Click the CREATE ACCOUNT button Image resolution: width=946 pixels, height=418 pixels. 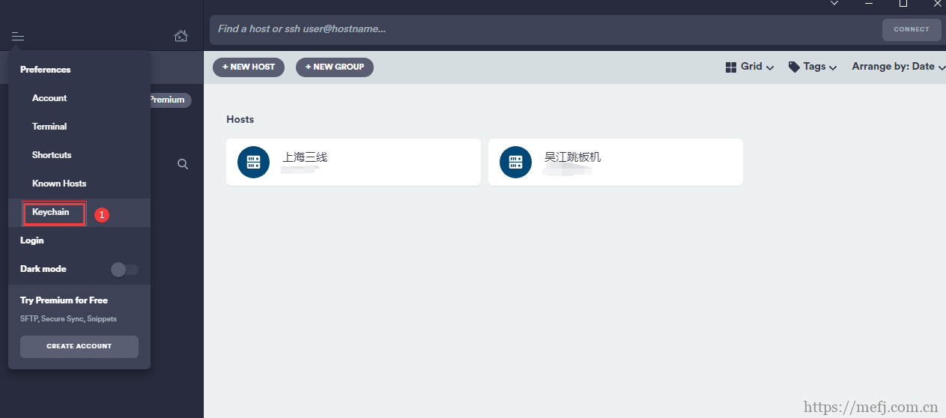pyautogui.click(x=79, y=346)
